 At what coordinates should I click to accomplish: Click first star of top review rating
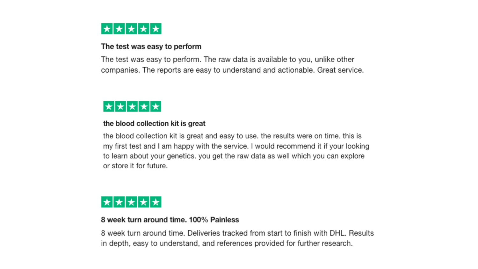point(107,29)
